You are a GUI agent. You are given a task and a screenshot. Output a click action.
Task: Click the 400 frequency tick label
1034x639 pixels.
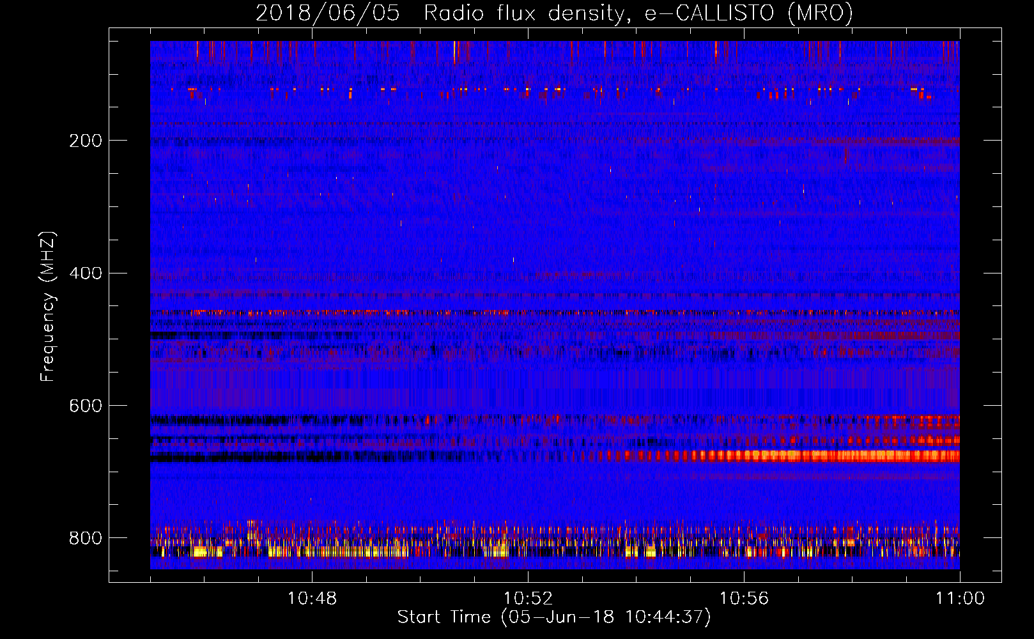pyautogui.click(x=85, y=273)
